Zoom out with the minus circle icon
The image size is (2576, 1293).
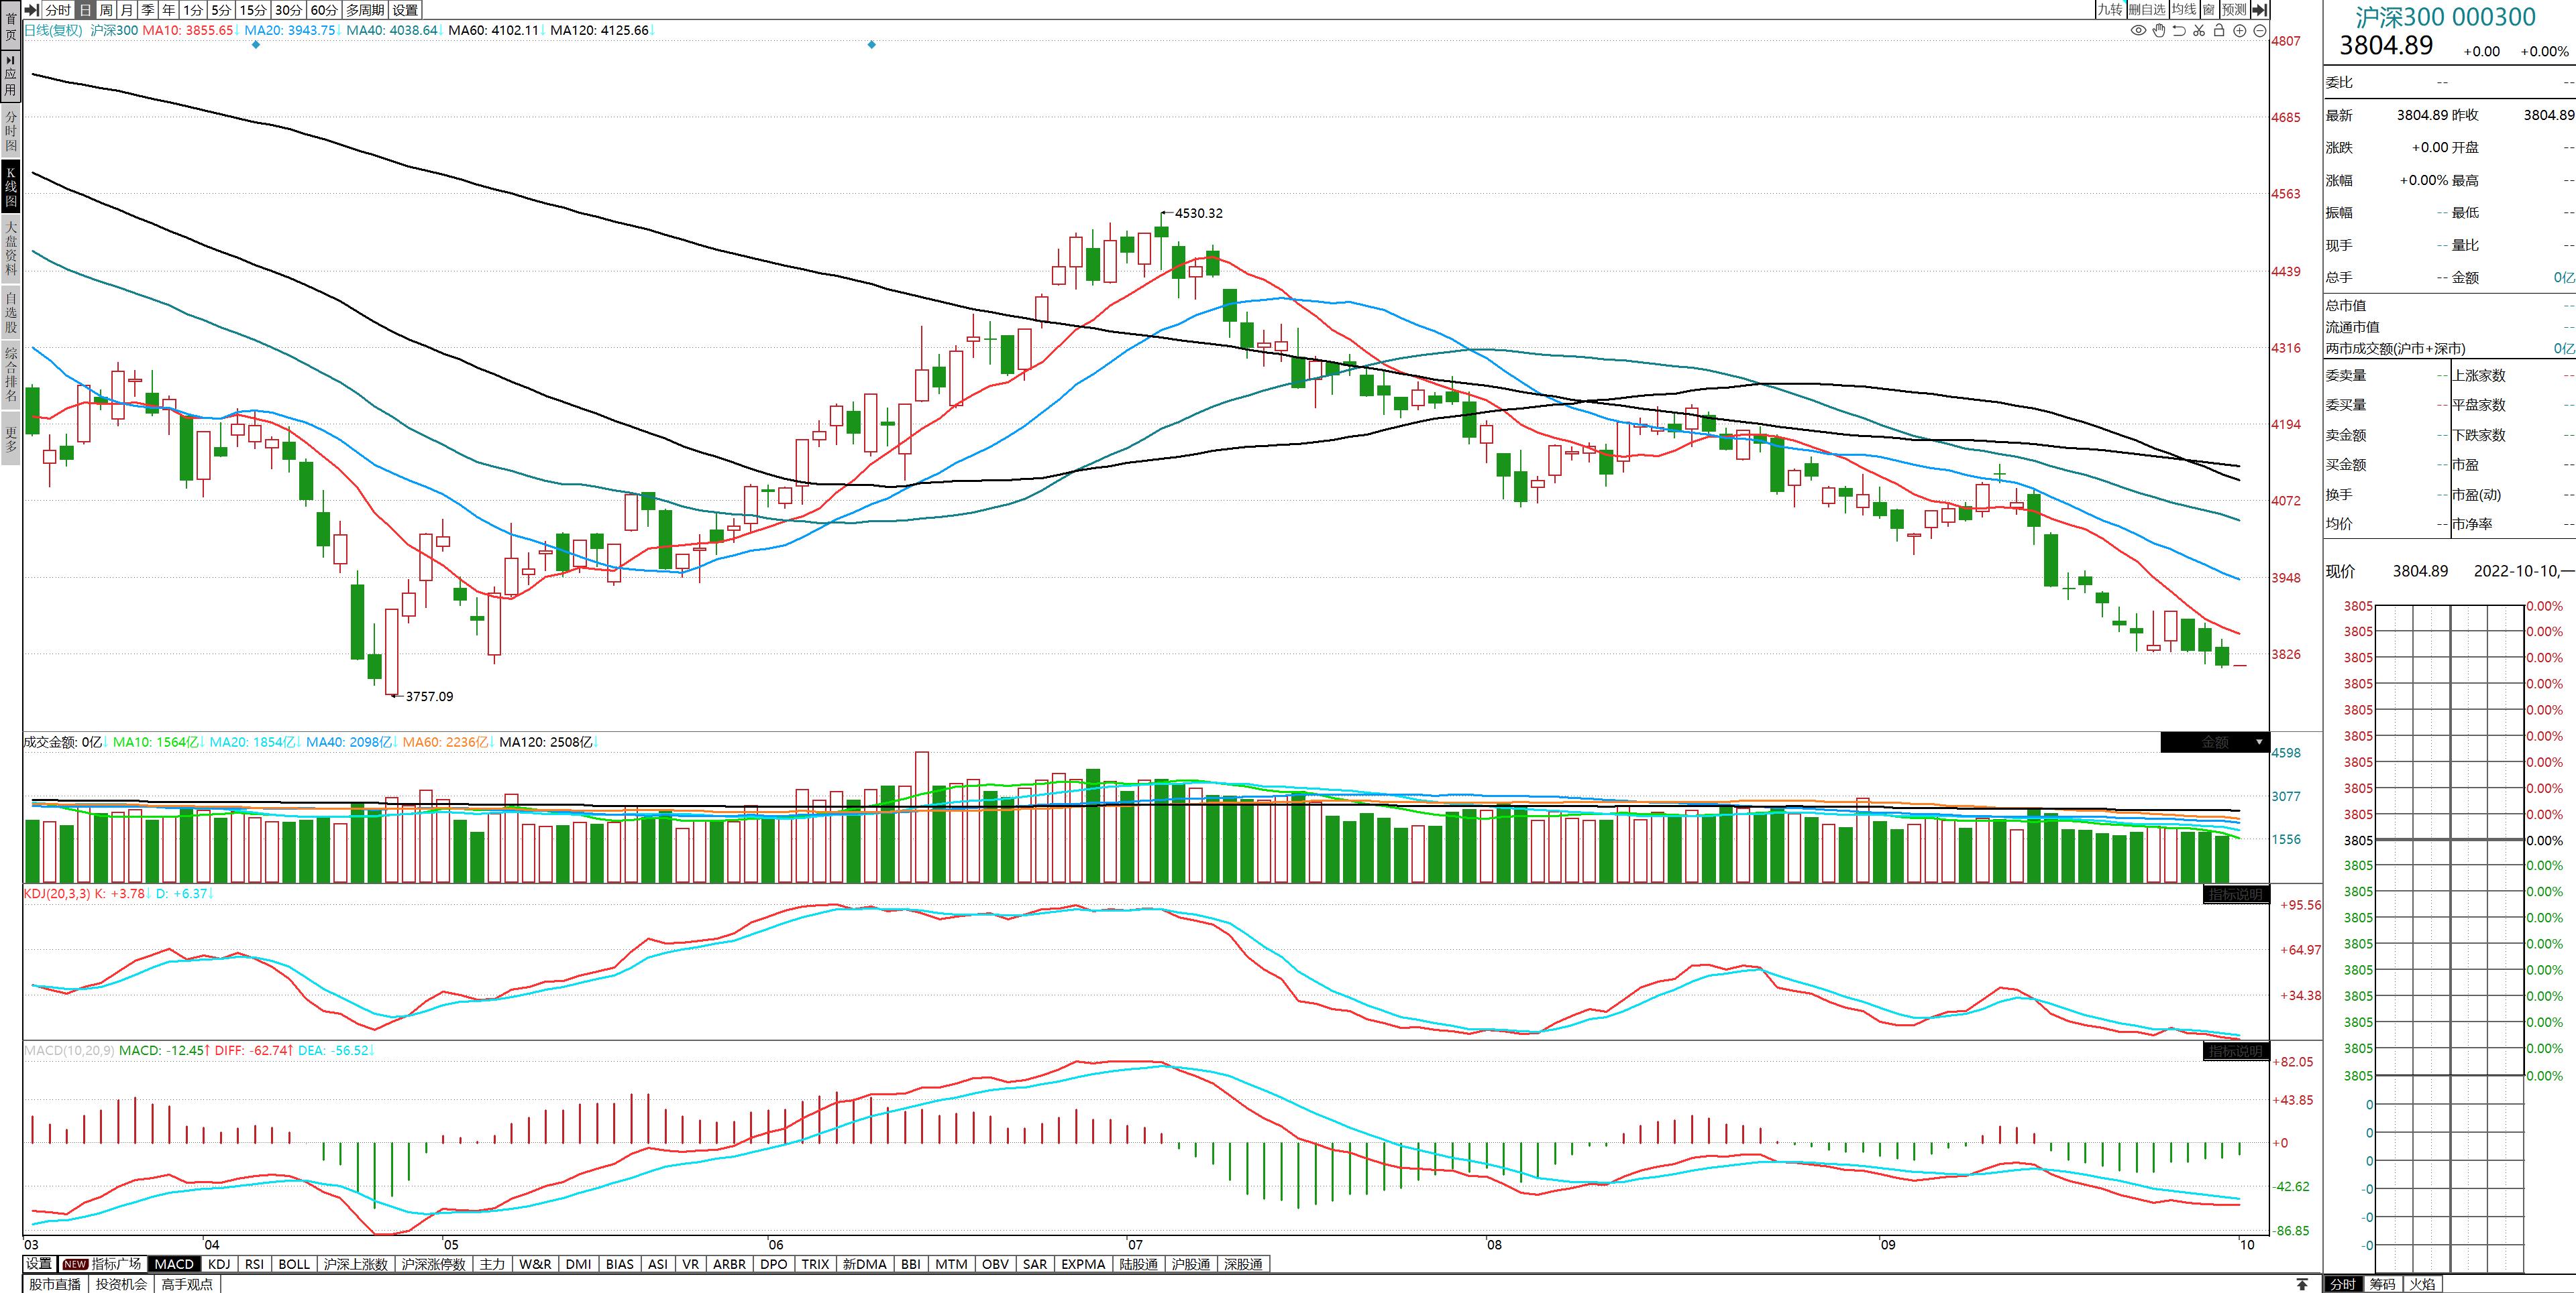click(x=2259, y=31)
